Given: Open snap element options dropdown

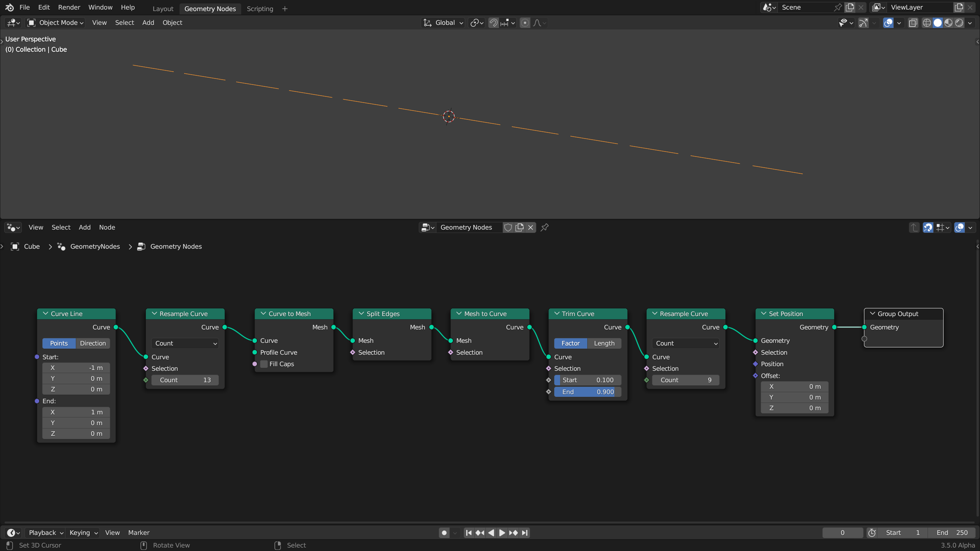Looking at the screenshot, I should [508, 23].
